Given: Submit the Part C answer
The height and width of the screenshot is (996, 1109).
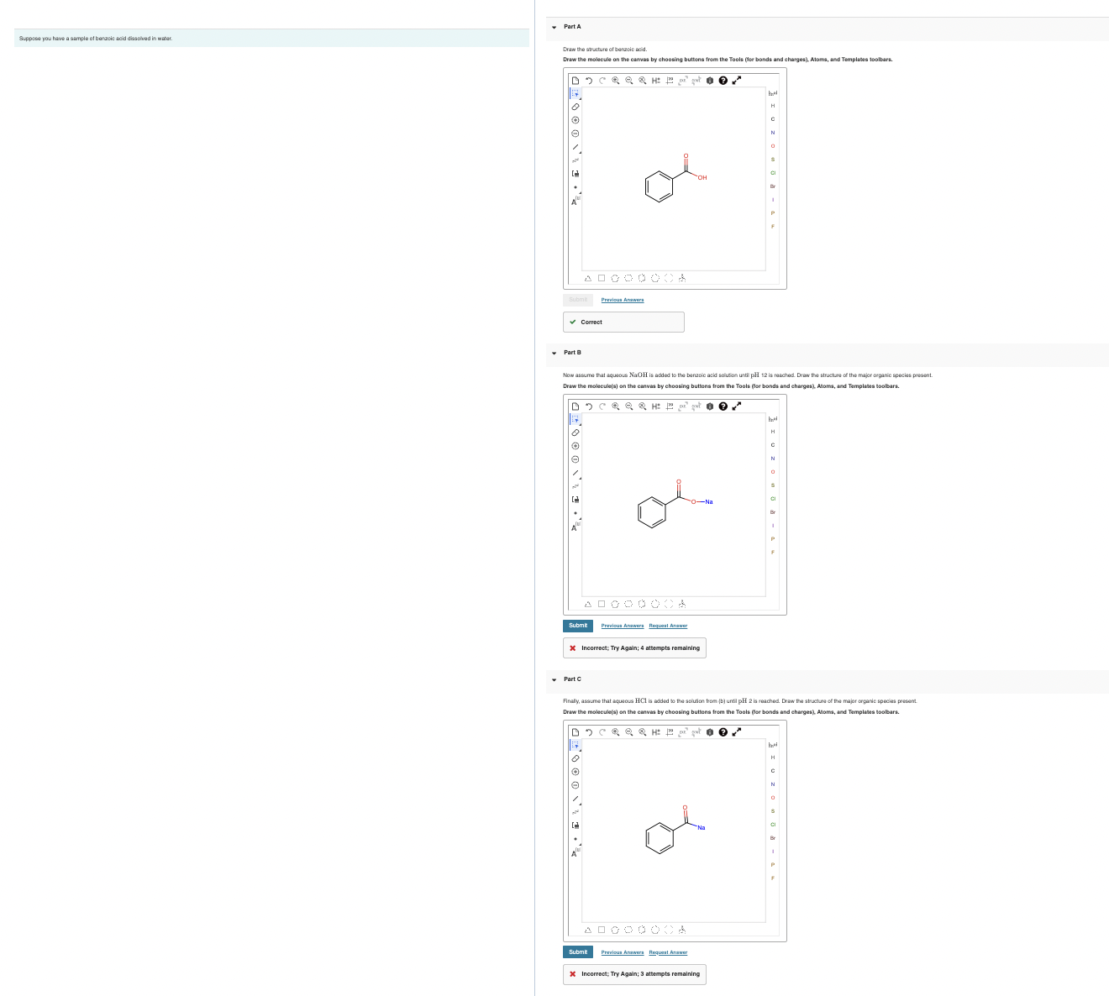Looking at the screenshot, I should pos(577,951).
